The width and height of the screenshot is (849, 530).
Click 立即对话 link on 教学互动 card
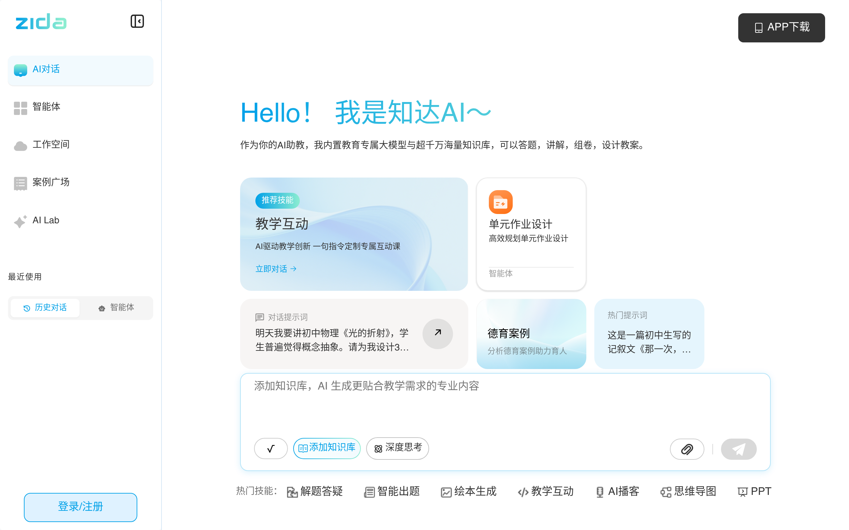click(x=276, y=269)
